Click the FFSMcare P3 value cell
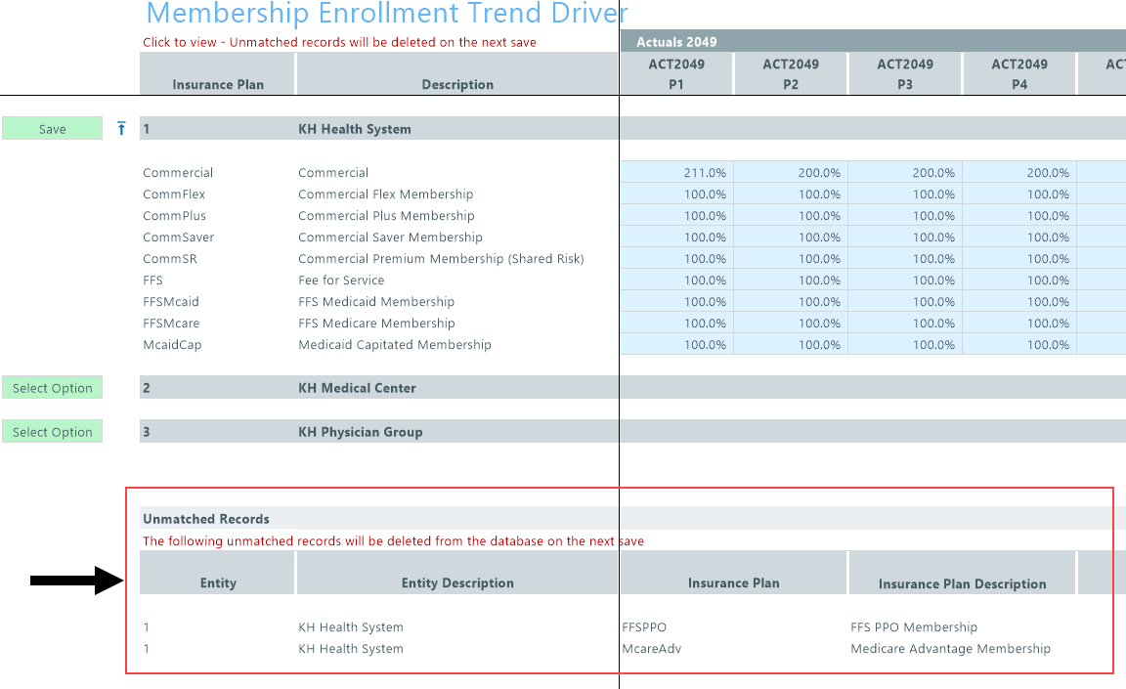The height and width of the screenshot is (689, 1126). pyautogui.click(x=905, y=323)
